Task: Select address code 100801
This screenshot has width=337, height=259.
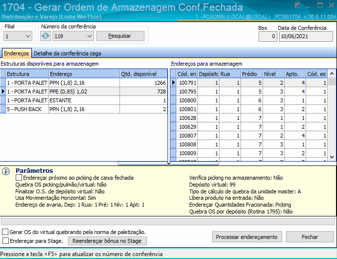Action: click(187, 109)
